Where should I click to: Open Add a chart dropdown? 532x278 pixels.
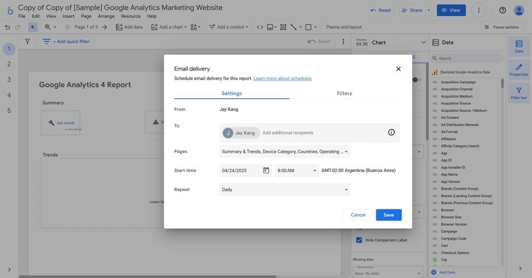(x=169, y=27)
